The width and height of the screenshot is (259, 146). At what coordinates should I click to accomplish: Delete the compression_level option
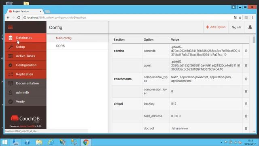[x=246, y=91]
